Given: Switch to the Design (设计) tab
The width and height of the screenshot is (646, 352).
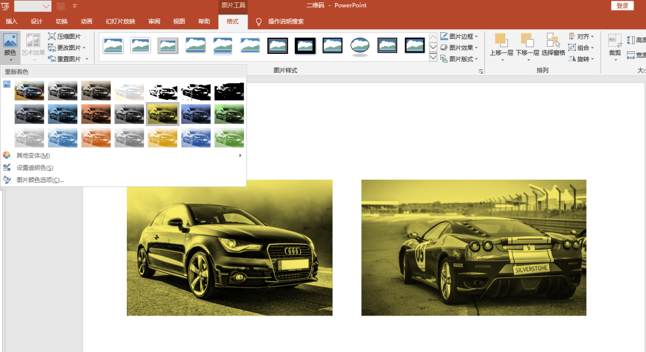Looking at the screenshot, I should pyautogui.click(x=36, y=22).
